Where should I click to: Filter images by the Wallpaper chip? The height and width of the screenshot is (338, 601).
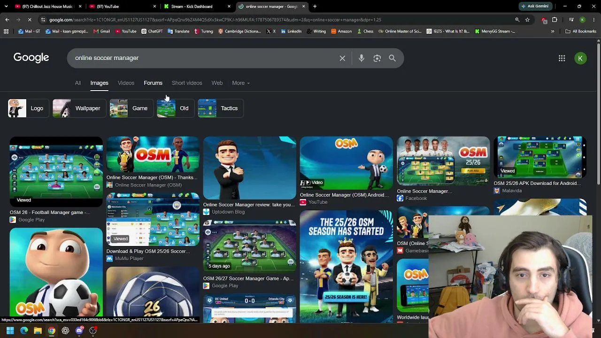[79, 108]
